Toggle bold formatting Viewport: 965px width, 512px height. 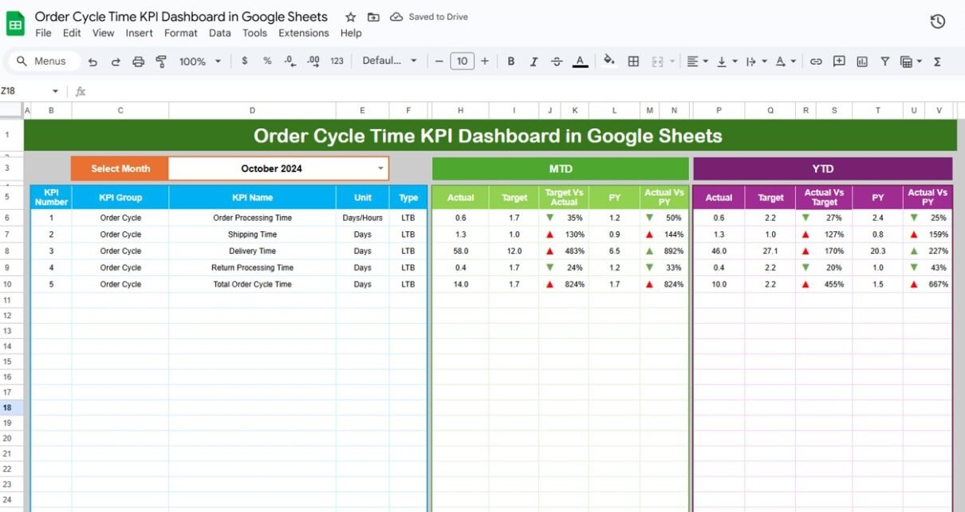click(511, 61)
